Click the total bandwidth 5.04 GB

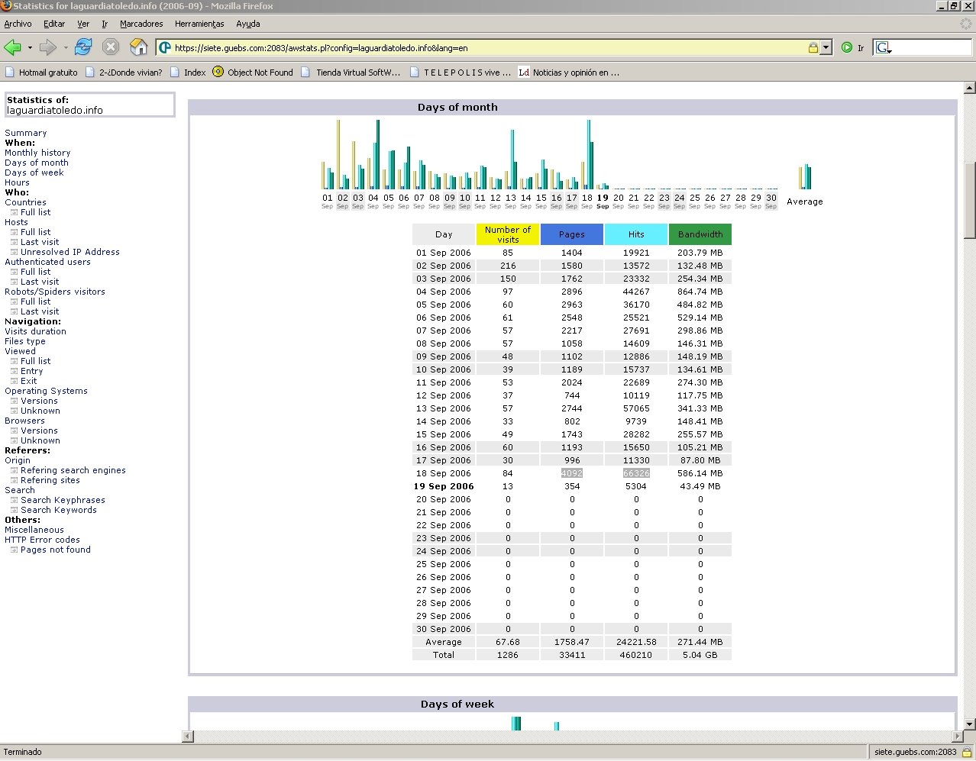pos(700,655)
